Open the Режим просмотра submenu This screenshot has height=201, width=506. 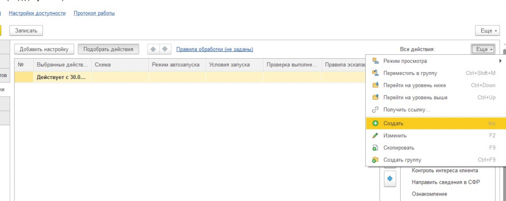(x=436, y=61)
